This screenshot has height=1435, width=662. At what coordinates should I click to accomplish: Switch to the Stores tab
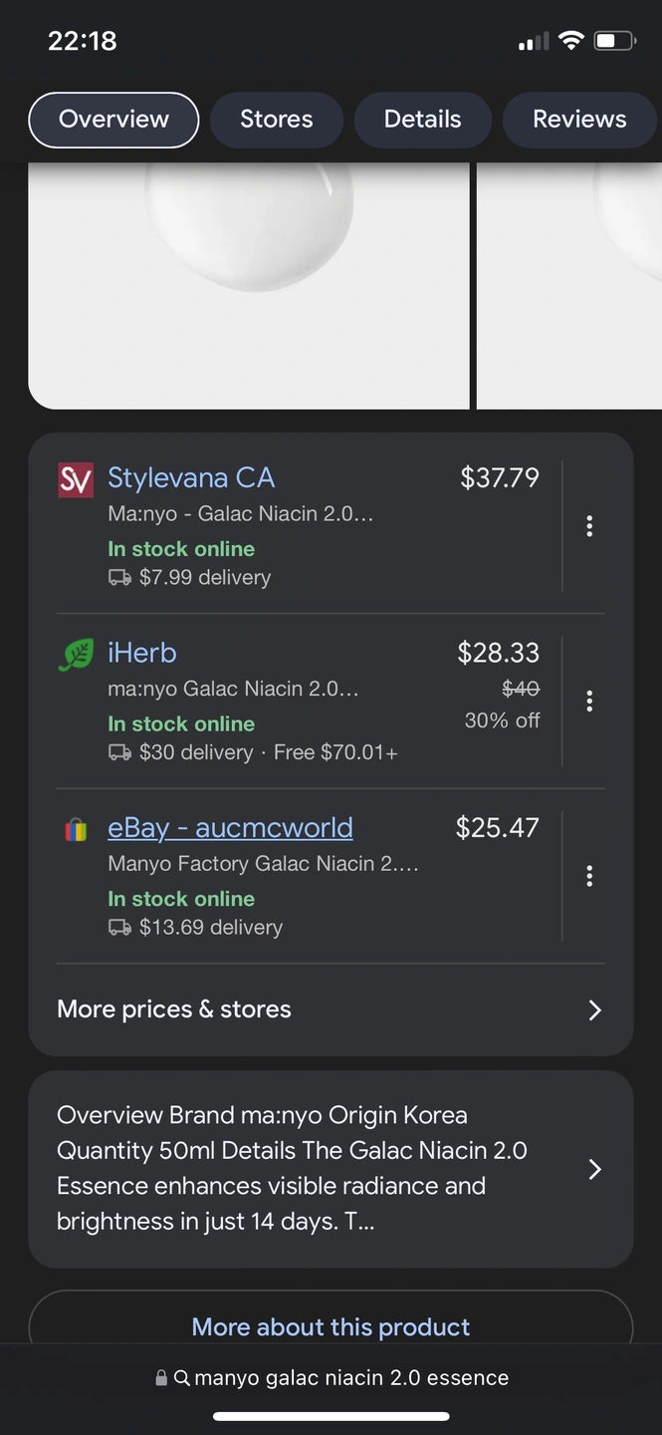pyautogui.click(x=276, y=120)
